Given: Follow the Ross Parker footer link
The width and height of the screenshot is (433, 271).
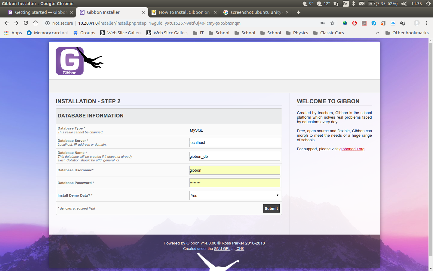Looking at the screenshot, I should pyautogui.click(x=233, y=243).
